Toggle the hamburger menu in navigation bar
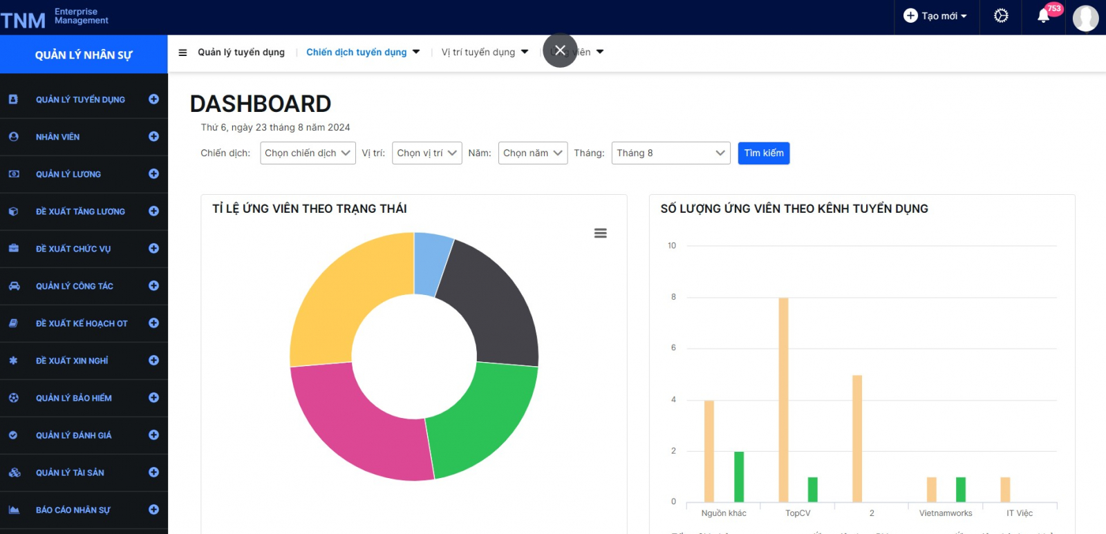Screen dimensions: 1106x534 [x=182, y=53]
